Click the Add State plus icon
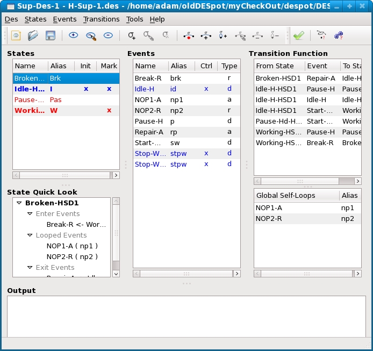 tap(74, 35)
